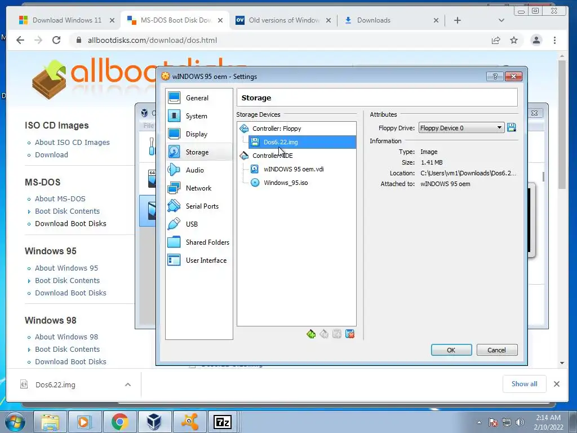The height and width of the screenshot is (433, 577).
Task: Open Chrome profile avatar menu
Action: click(x=536, y=40)
